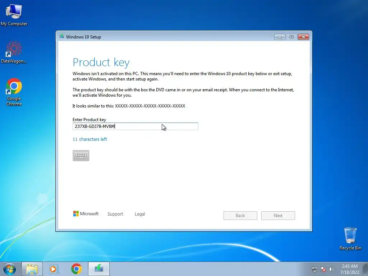This screenshot has height=276, width=368.
Task: Click the Microsoft logo in setup
Action: click(x=86, y=213)
